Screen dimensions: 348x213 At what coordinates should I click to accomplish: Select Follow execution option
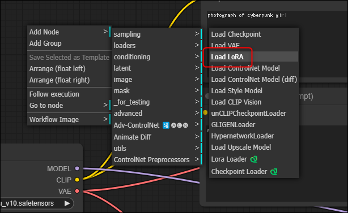pyautogui.click(x=69, y=94)
